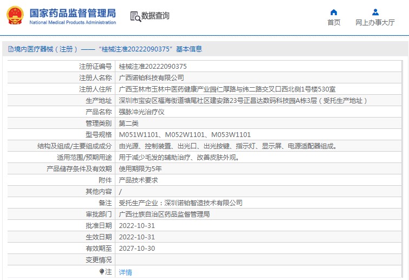The image size is (409, 280).
Task: Select the 生产地址 Shenzhen address value
Action: pos(243,101)
